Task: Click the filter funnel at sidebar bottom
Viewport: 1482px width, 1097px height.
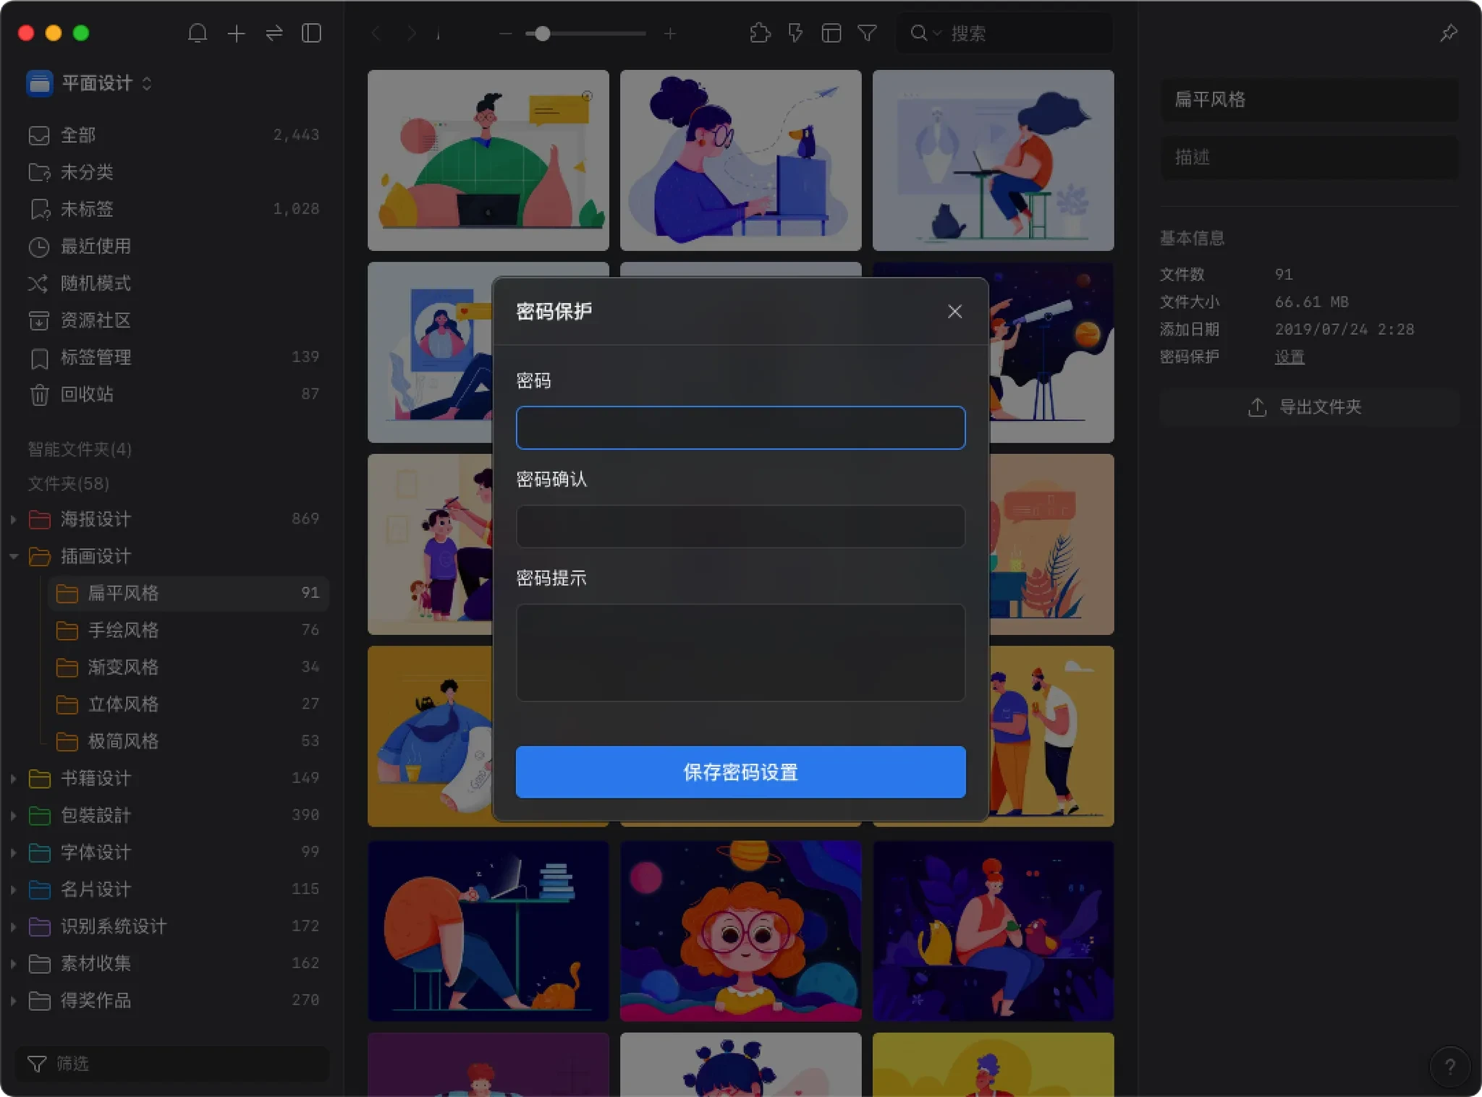Action: (37, 1064)
